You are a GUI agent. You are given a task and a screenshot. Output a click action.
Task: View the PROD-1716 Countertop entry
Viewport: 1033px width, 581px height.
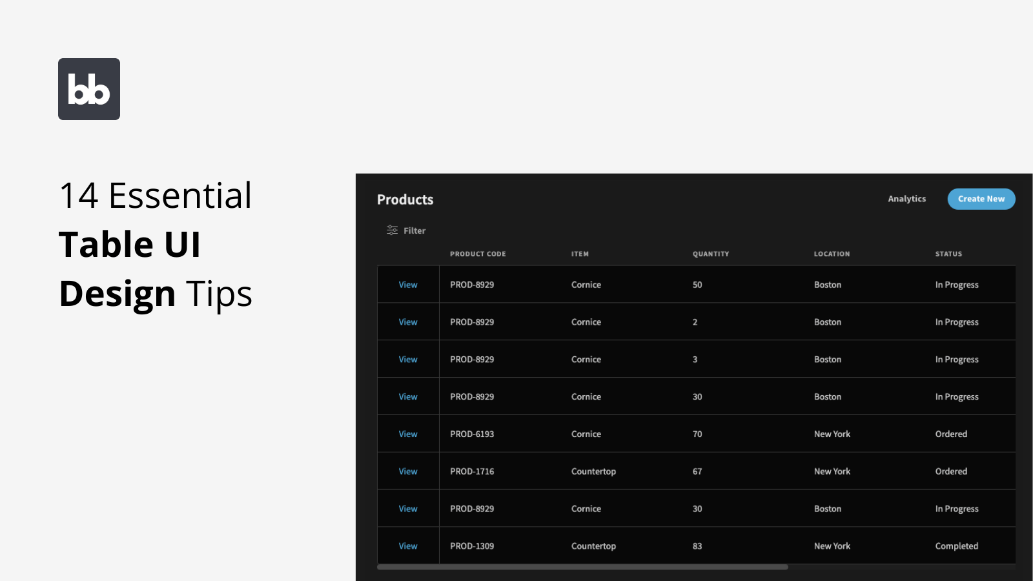tap(407, 471)
